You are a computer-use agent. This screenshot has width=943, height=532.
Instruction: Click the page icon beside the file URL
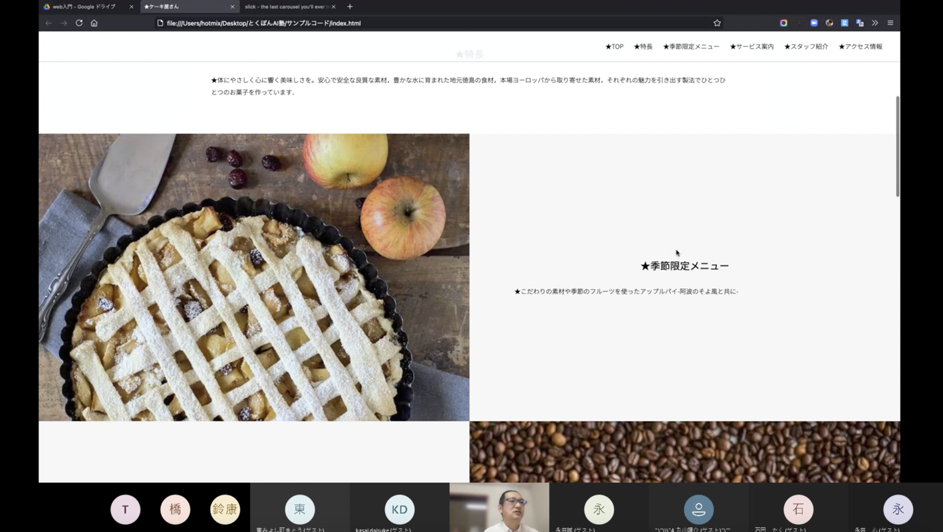click(x=160, y=23)
